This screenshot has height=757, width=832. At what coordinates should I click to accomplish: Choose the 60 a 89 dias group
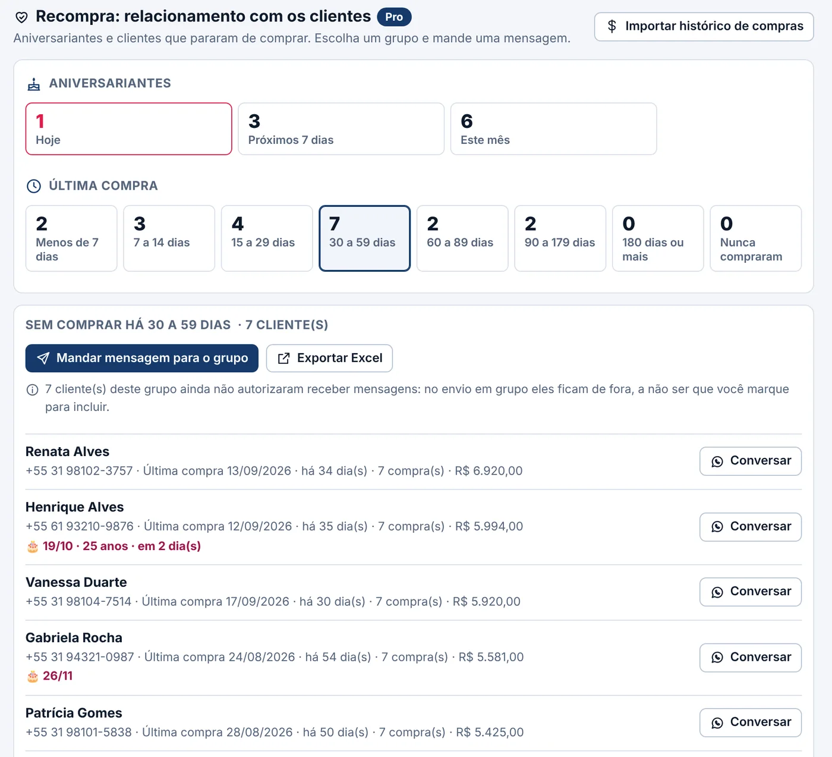click(x=462, y=238)
